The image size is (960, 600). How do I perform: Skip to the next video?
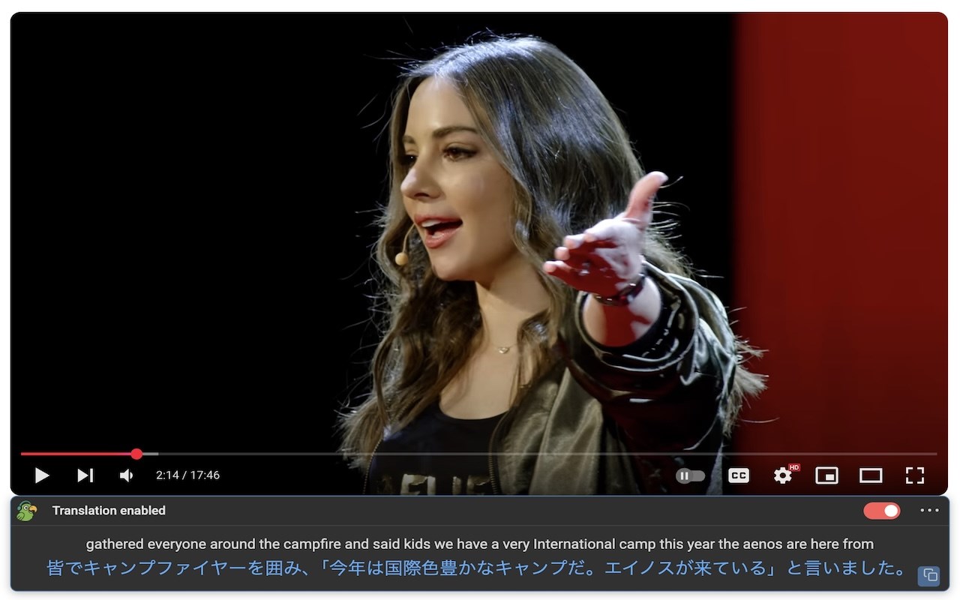85,475
